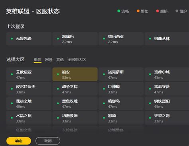
Task: Choose the 无畏先锋 recent server
Action: coord(29,39)
